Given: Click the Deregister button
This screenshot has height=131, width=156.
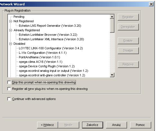Looking at the screenshot, I should point(128,27).
